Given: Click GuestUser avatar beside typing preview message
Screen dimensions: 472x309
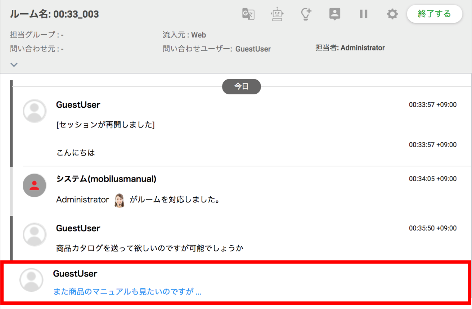Looking at the screenshot, I should [x=31, y=280].
